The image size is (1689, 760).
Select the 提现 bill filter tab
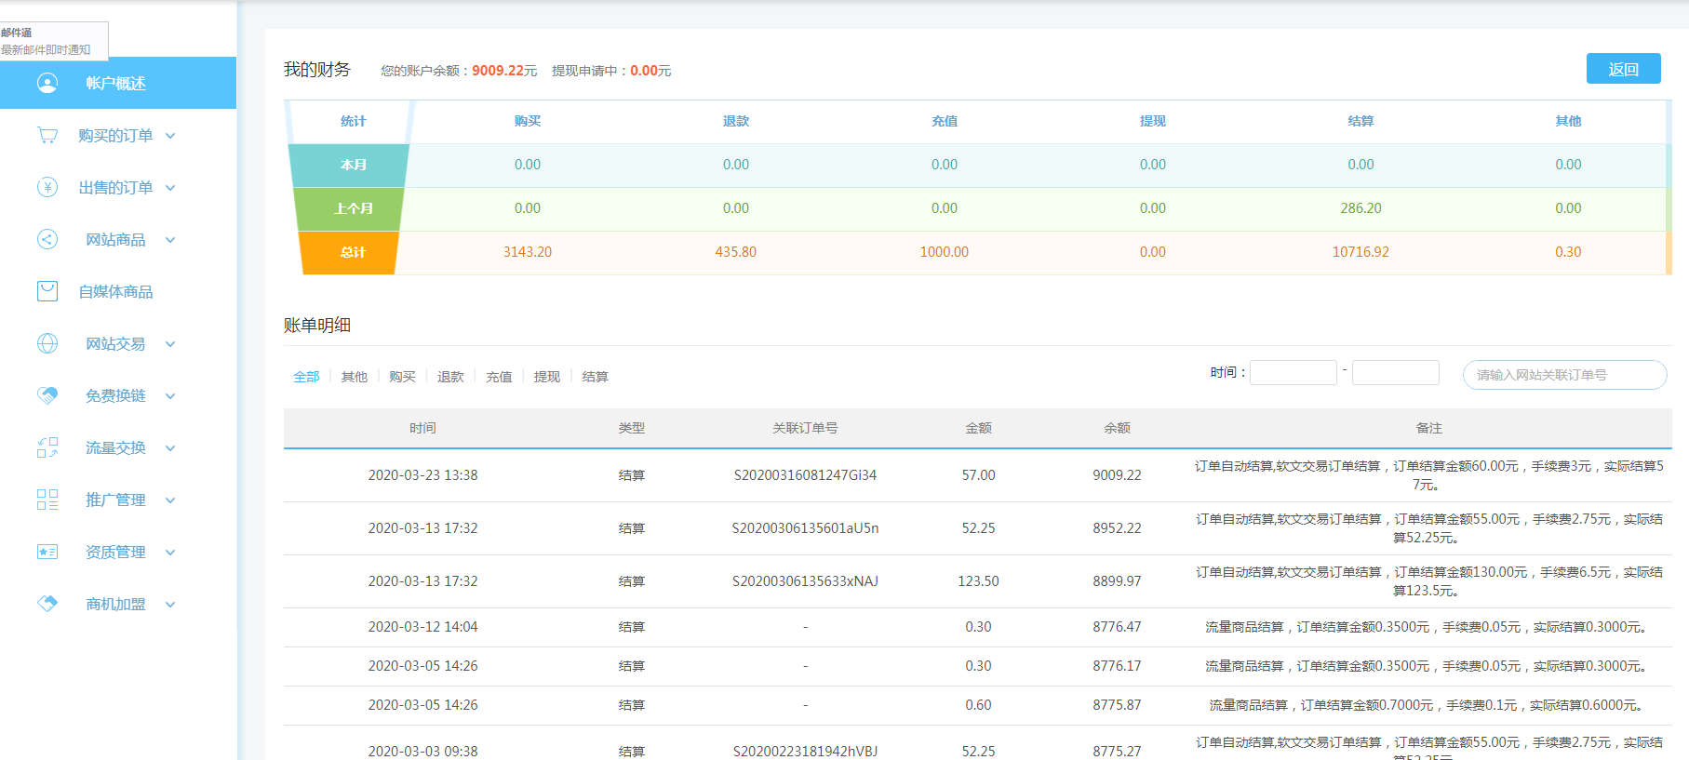(x=547, y=377)
